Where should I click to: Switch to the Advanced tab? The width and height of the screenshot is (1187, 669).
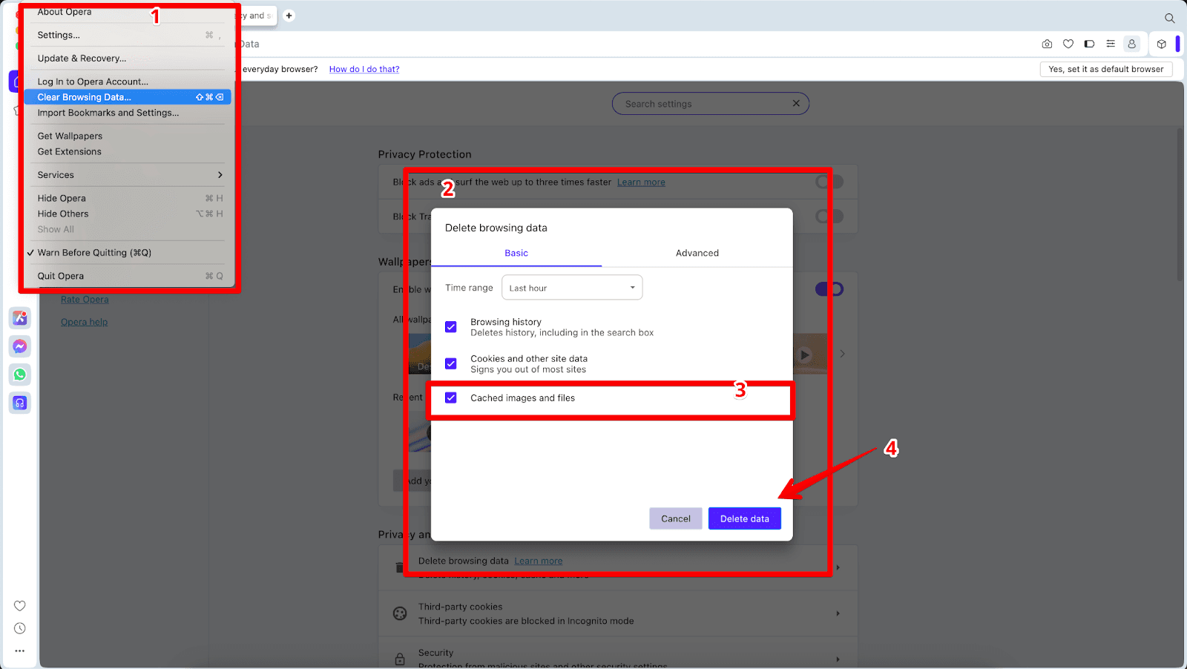coord(697,253)
